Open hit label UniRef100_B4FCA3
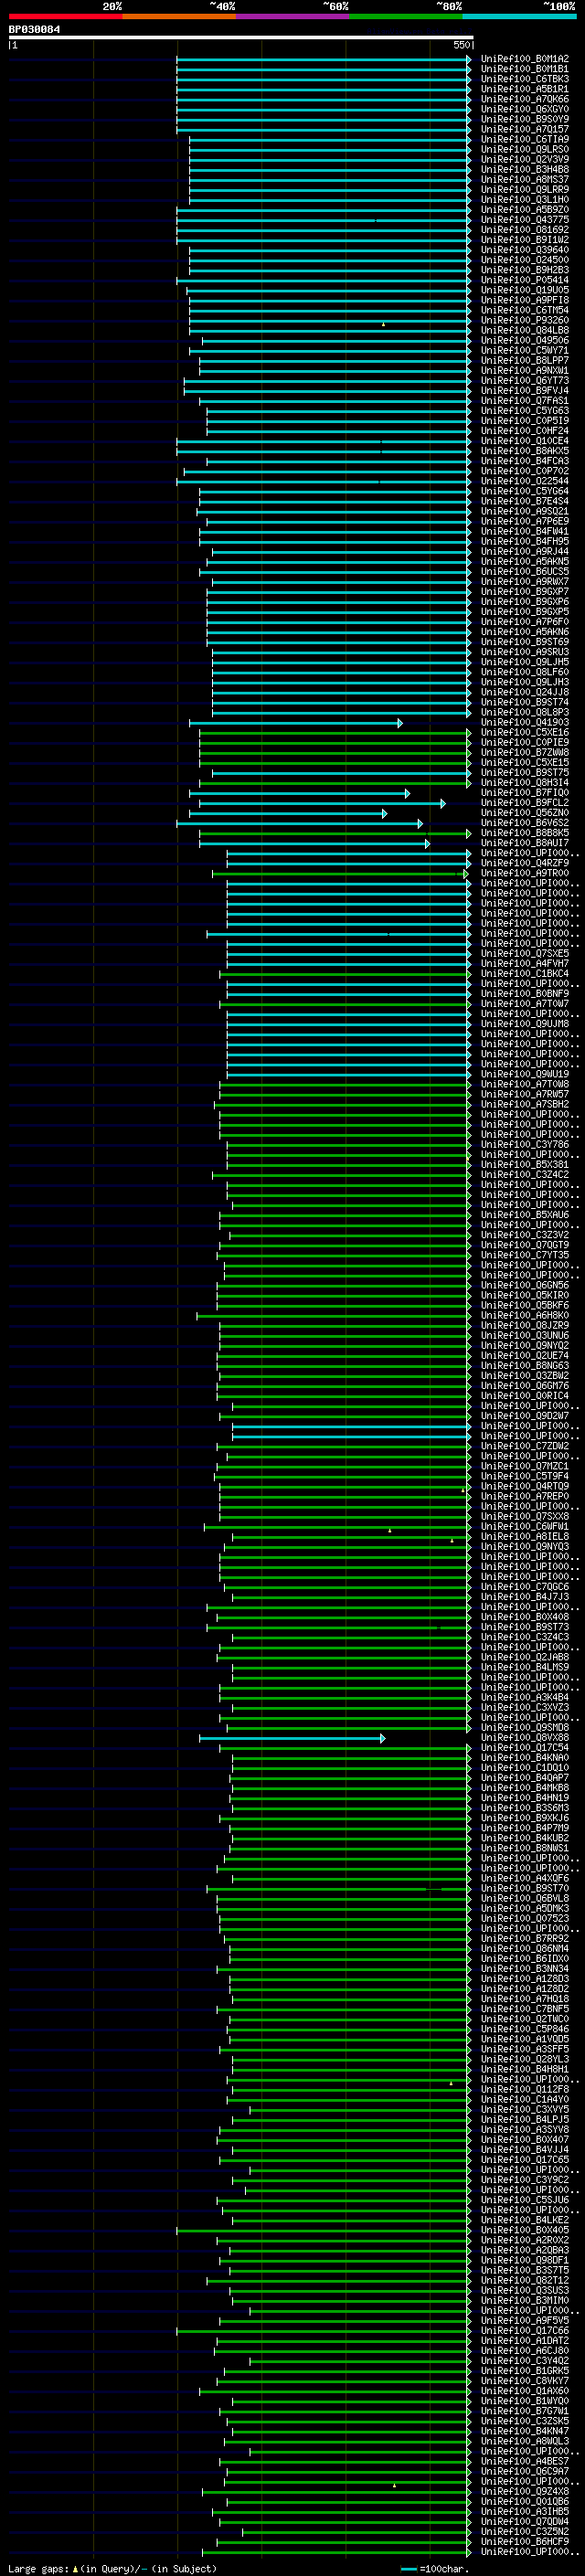 coord(525,461)
